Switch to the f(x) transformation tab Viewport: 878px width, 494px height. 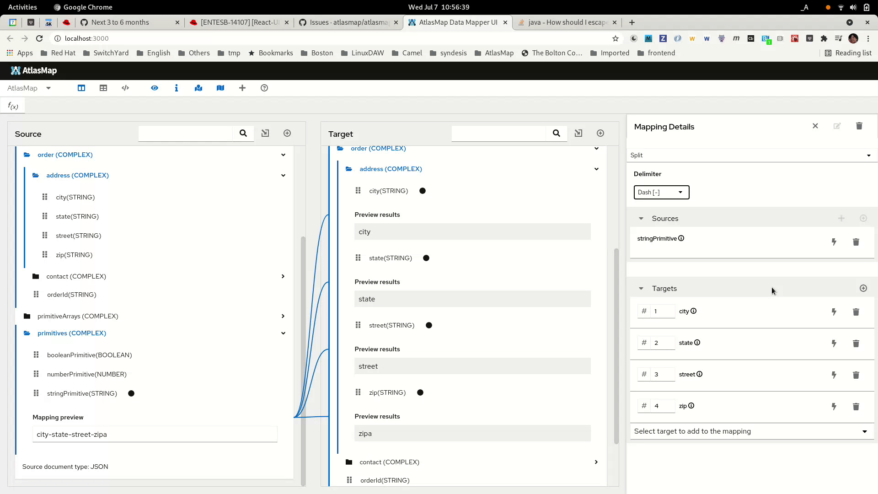[12, 105]
